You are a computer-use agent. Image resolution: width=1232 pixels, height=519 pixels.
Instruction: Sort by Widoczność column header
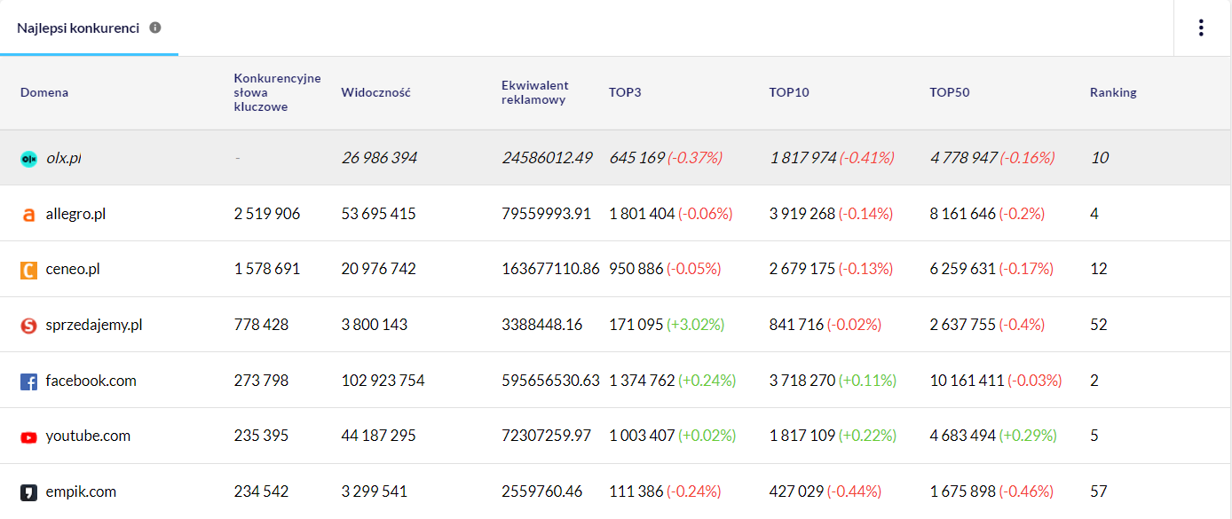[375, 93]
